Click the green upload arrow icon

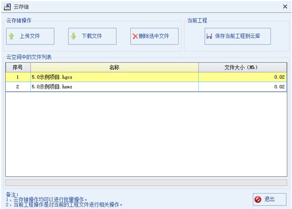(x=12, y=36)
